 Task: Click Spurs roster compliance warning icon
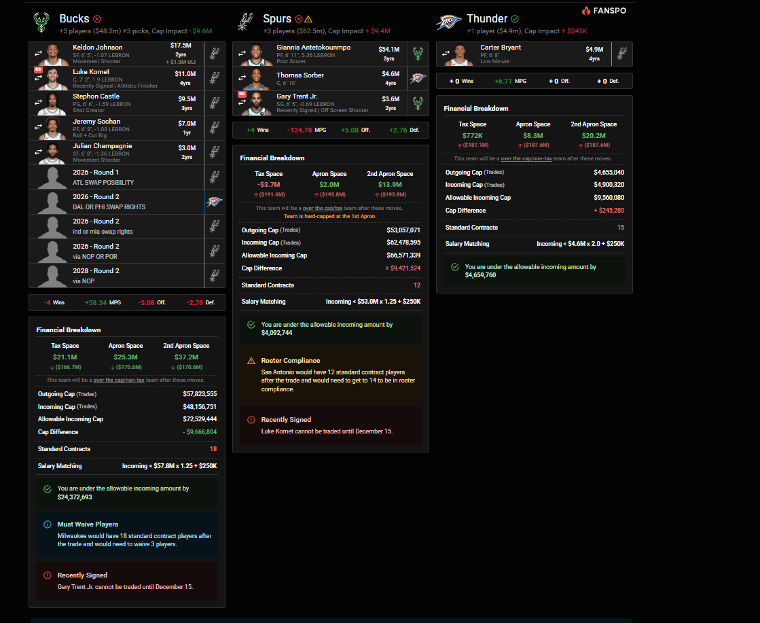pos(251,361)
